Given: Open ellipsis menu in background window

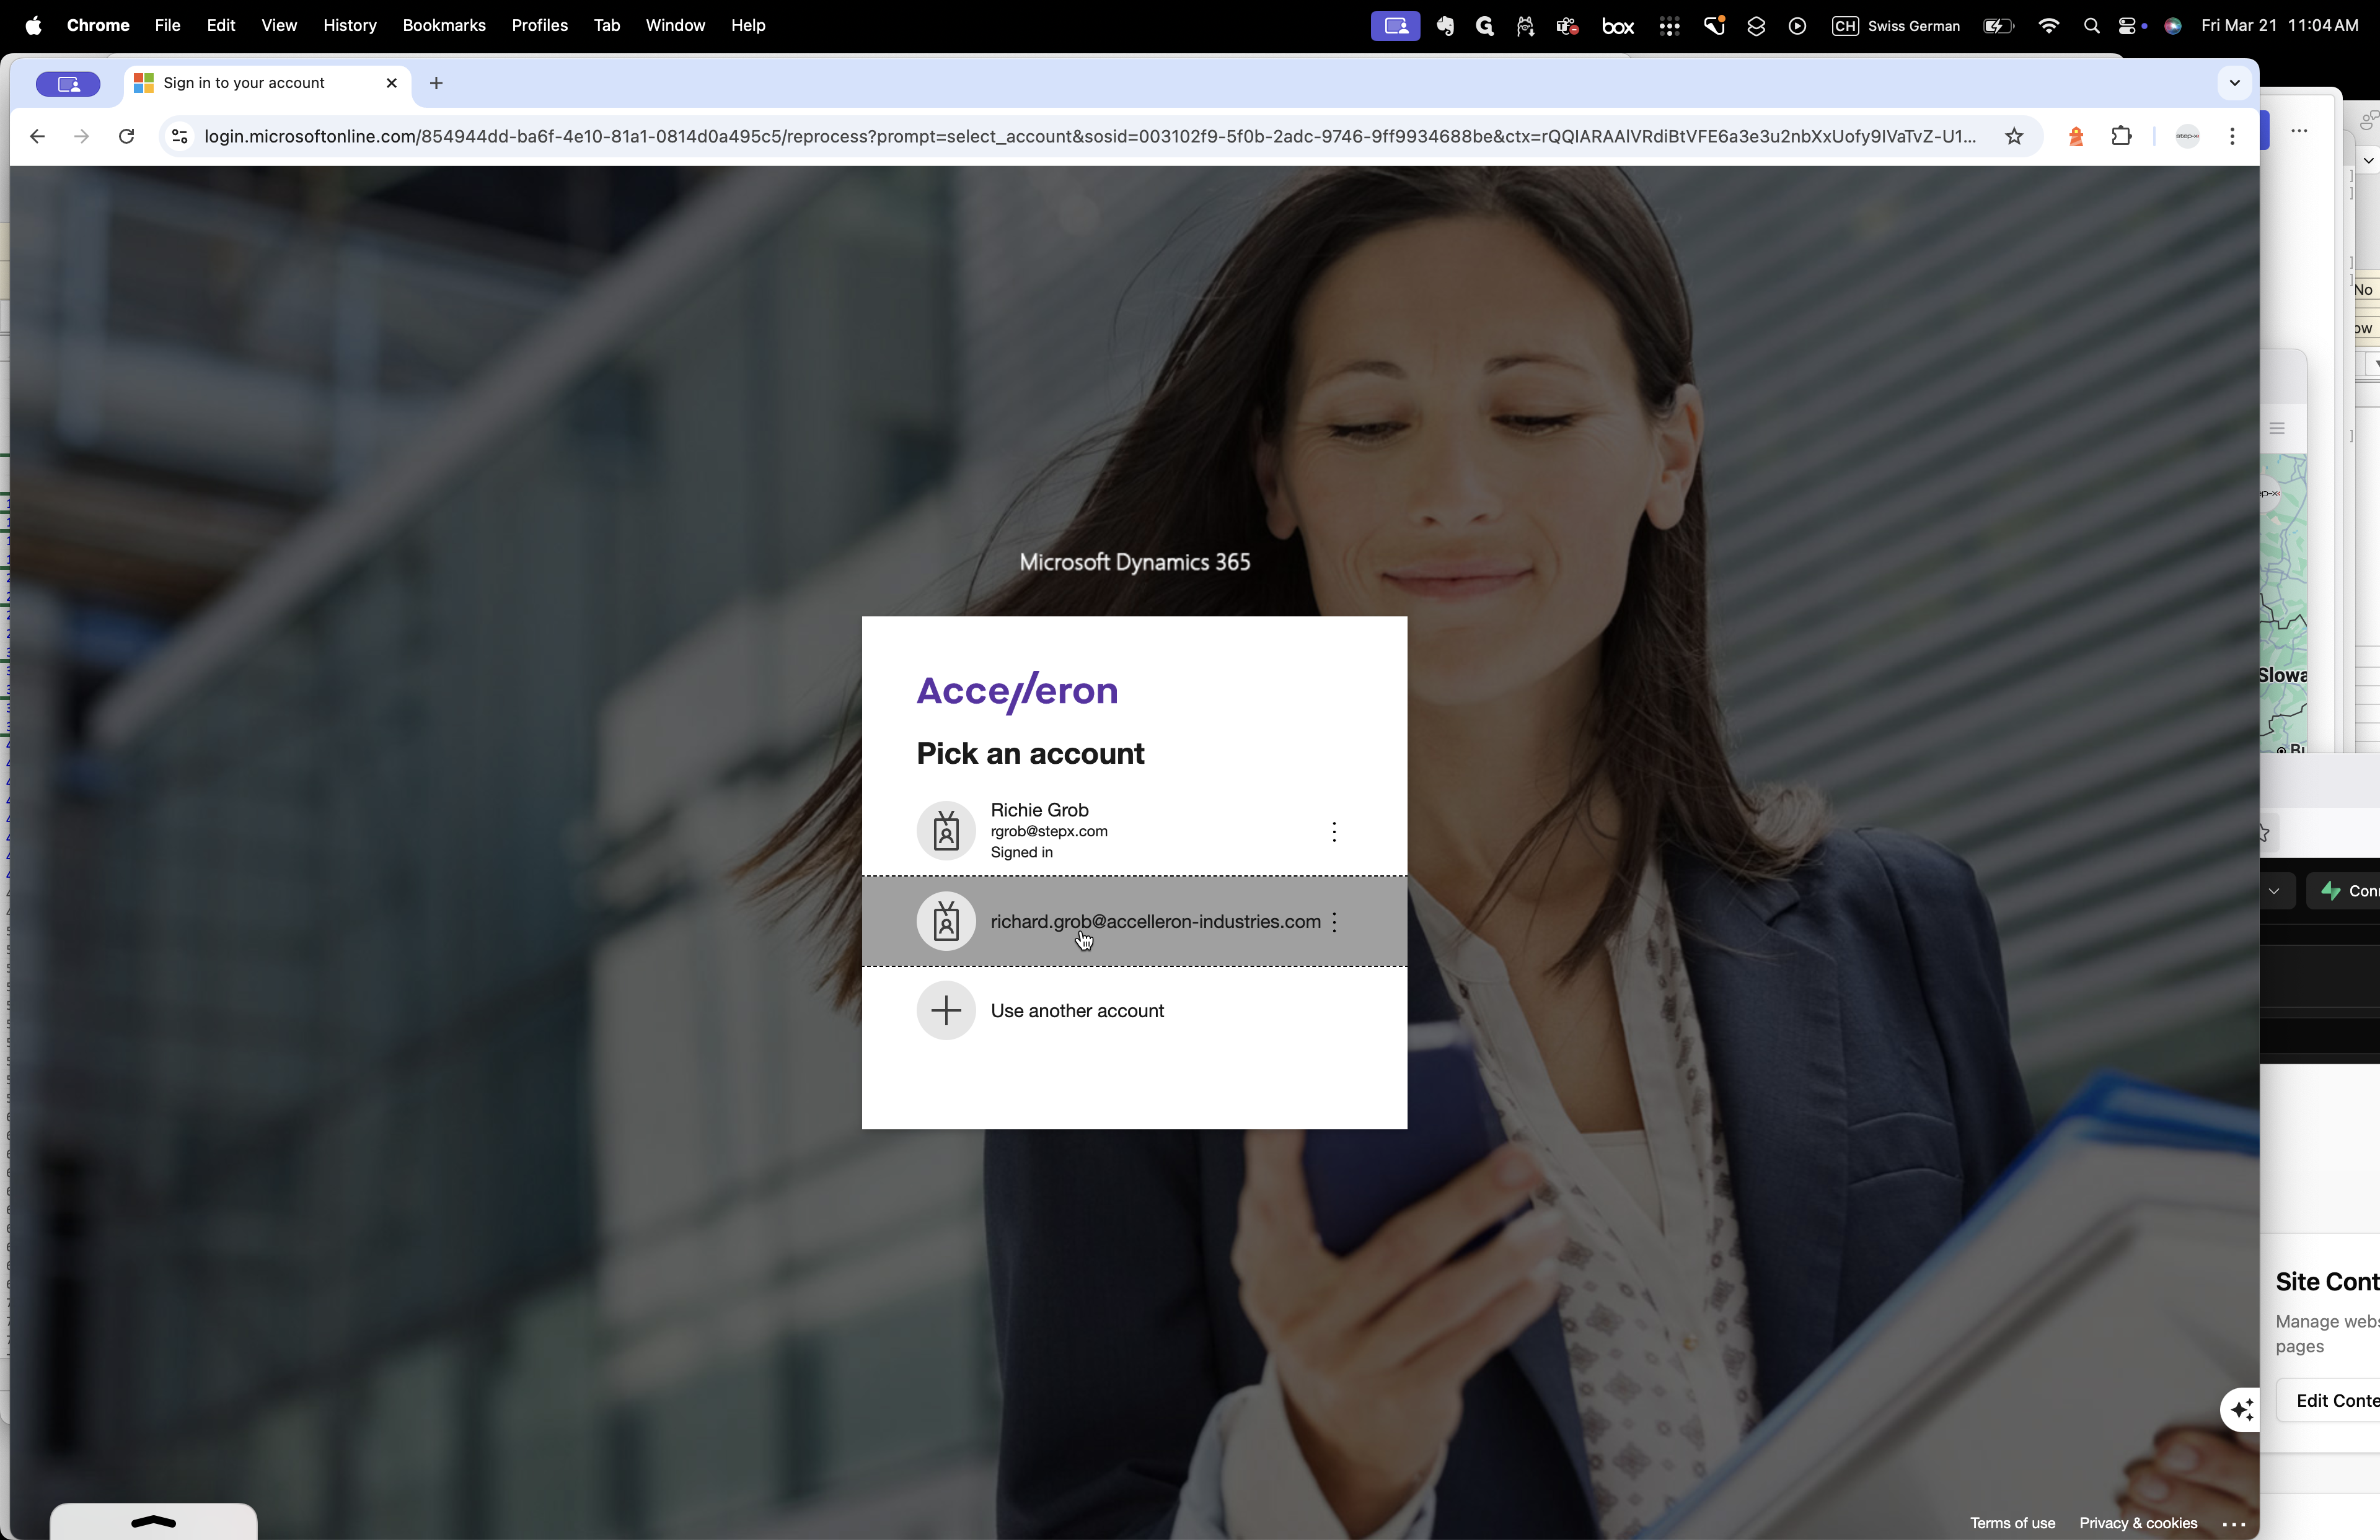Looking at the screenshot, I should click(2299, 131).
